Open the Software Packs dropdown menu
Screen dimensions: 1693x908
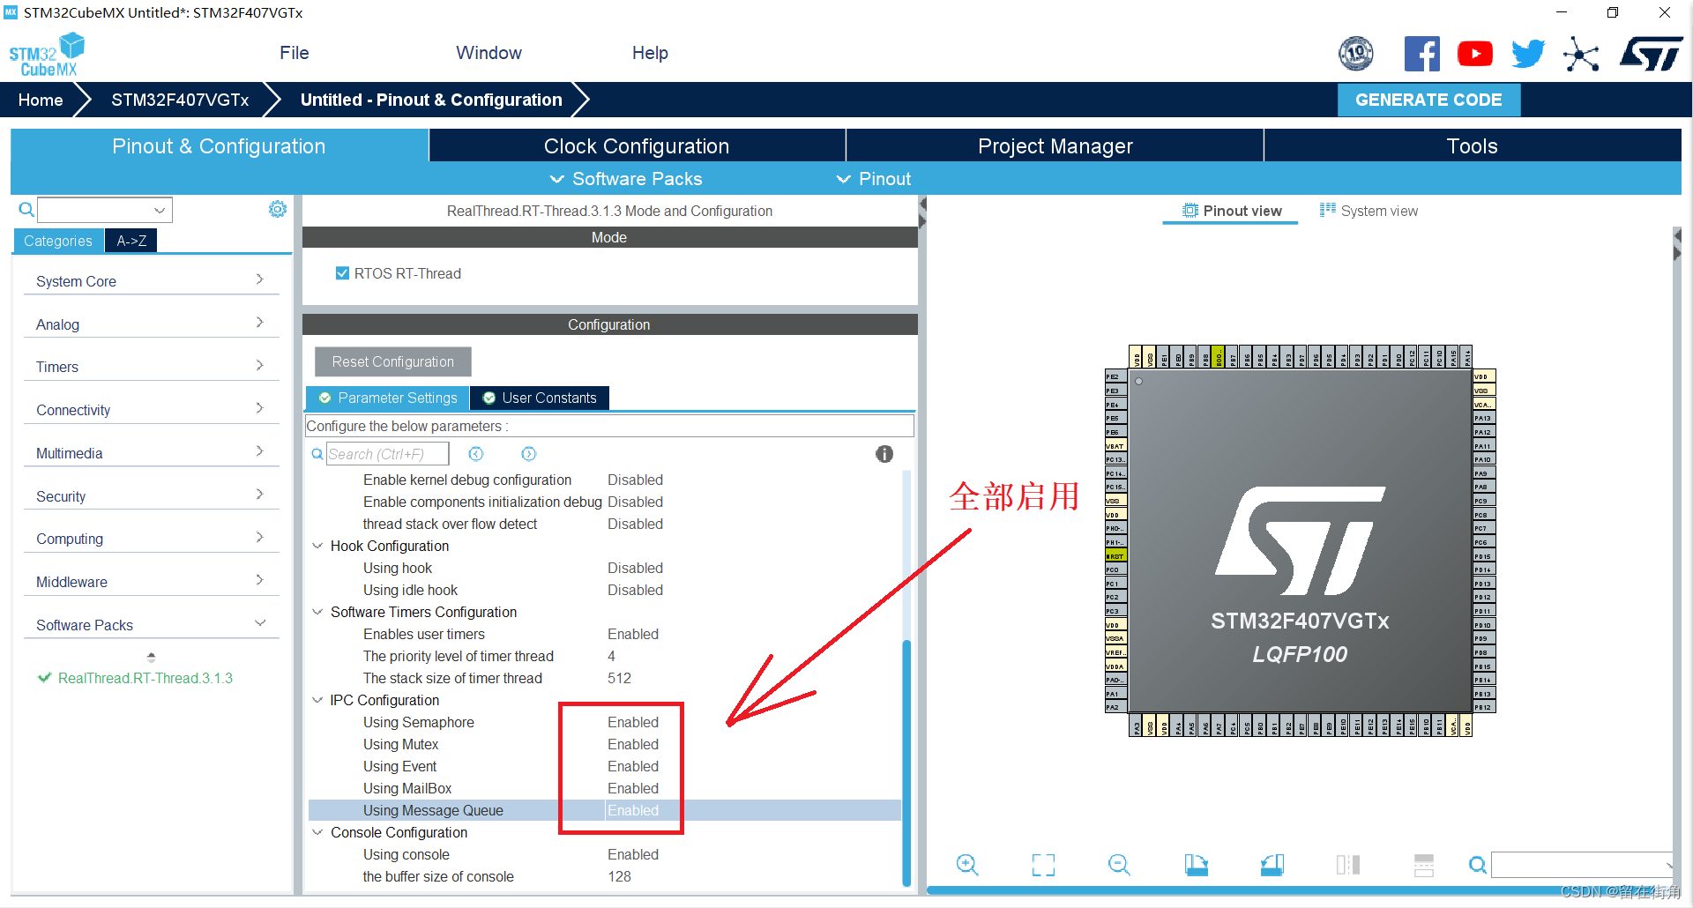coord(626,179)
